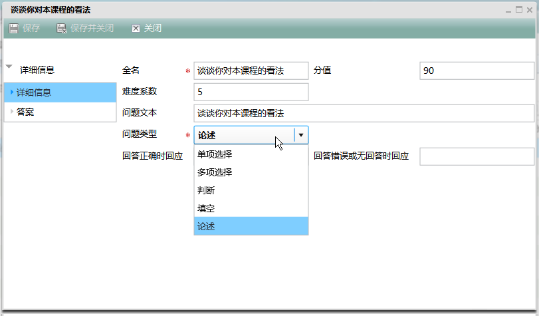Click the 难度系数 label
Viewport: 539px width, 316px height.
[x=139, y=91]
